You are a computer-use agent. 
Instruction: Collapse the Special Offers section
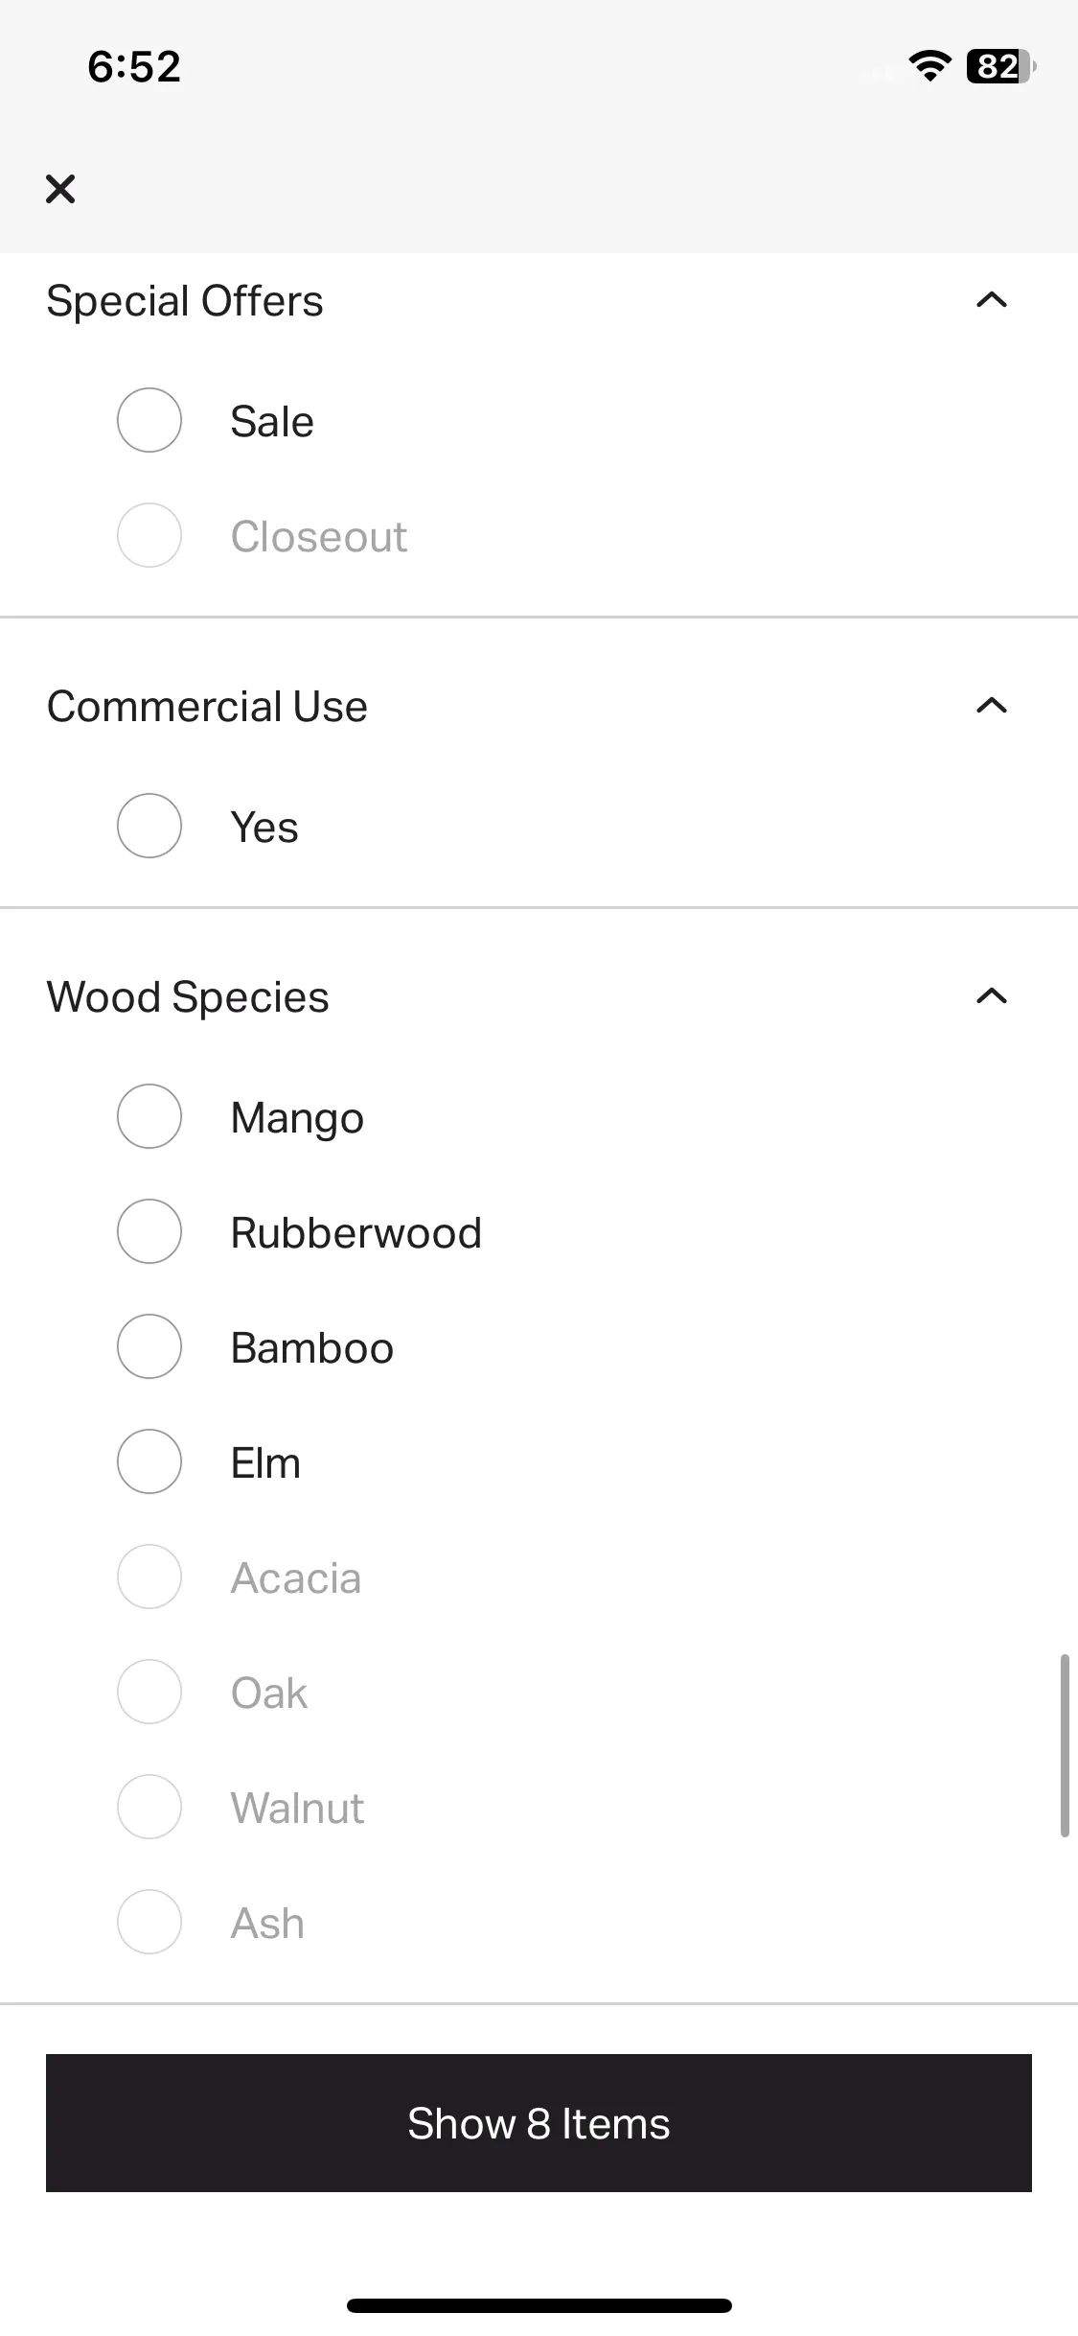[992, 300]
